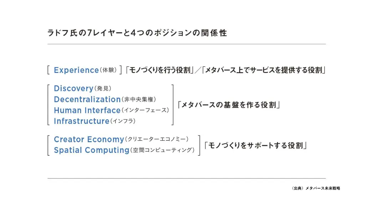Viewport: 371px width, 209px height.
Task: Click the 「モノづくりをサポートする役割」 text
Action: pos(255,145)
